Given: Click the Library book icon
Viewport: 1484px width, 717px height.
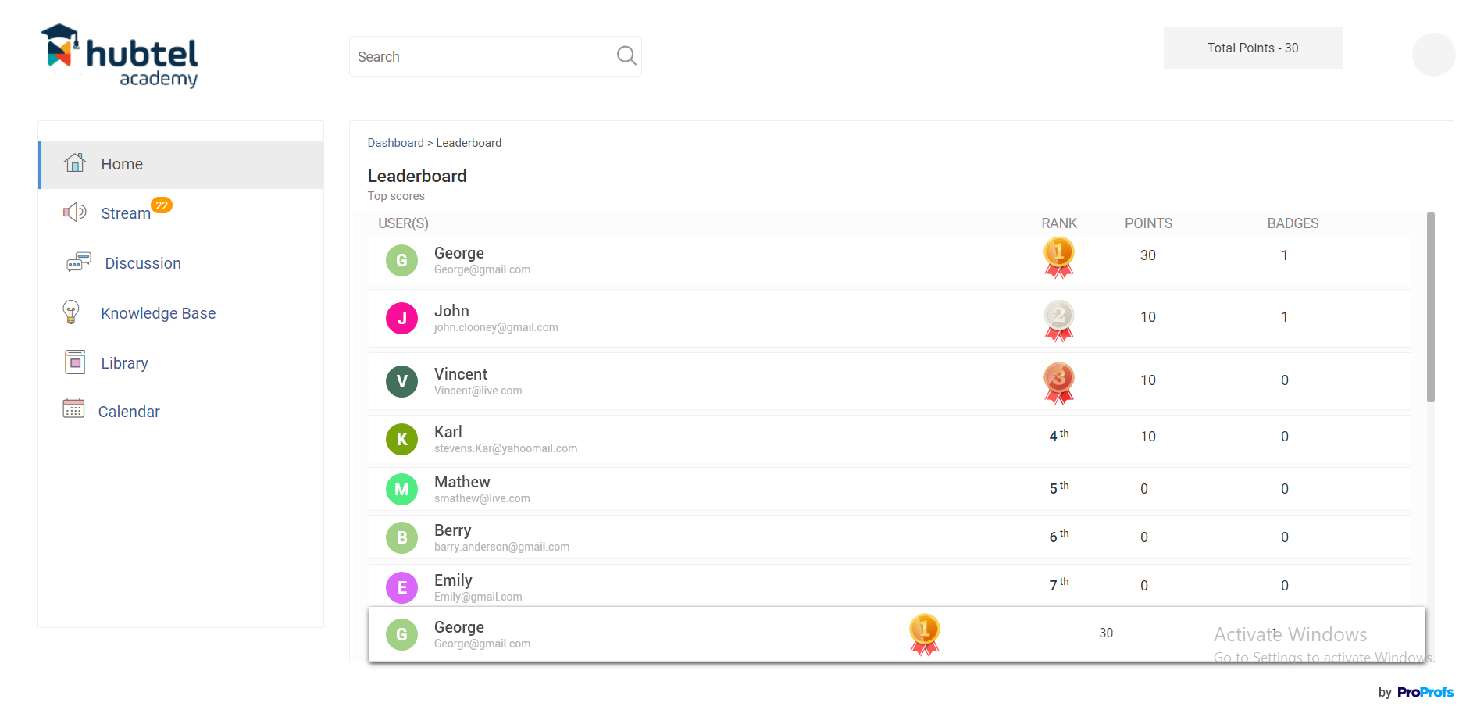Looking at the screenshot, I should tap(75, 362).
